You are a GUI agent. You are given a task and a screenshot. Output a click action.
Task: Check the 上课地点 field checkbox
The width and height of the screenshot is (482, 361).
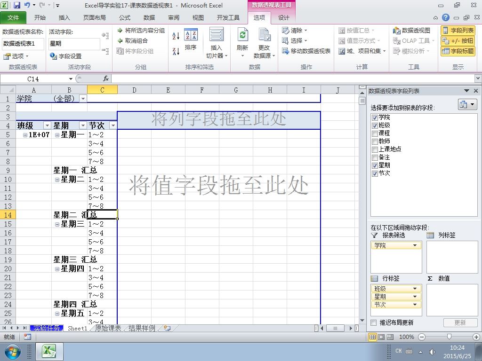coord(374,149)
